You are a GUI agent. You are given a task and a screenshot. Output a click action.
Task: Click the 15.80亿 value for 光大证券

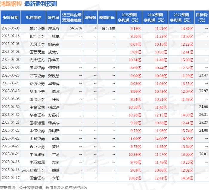point(187,60)
